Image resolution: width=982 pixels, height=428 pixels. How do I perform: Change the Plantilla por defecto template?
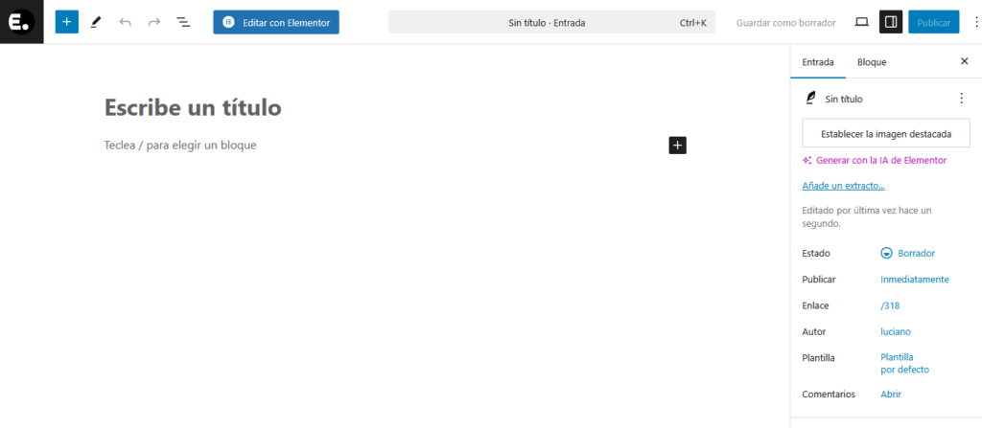904,363
